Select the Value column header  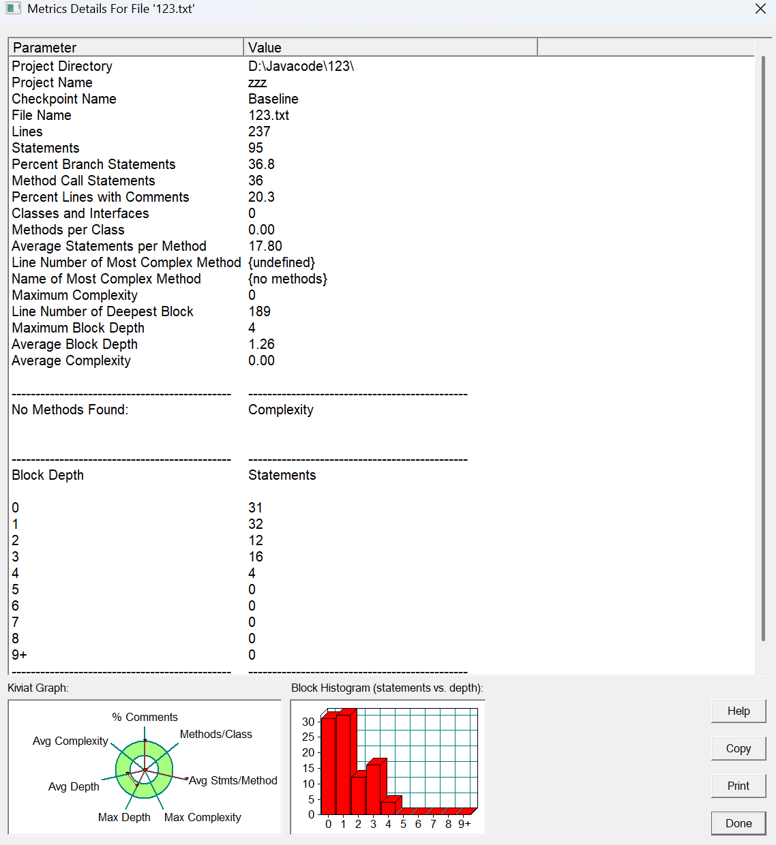coord(391,47)
